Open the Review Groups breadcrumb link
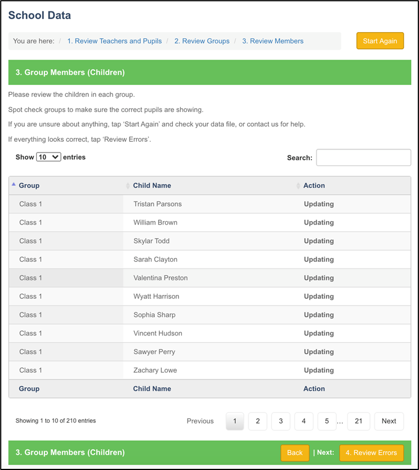This screenshot has width=419, height=470. pyautogui.click(x=201, y=41)
